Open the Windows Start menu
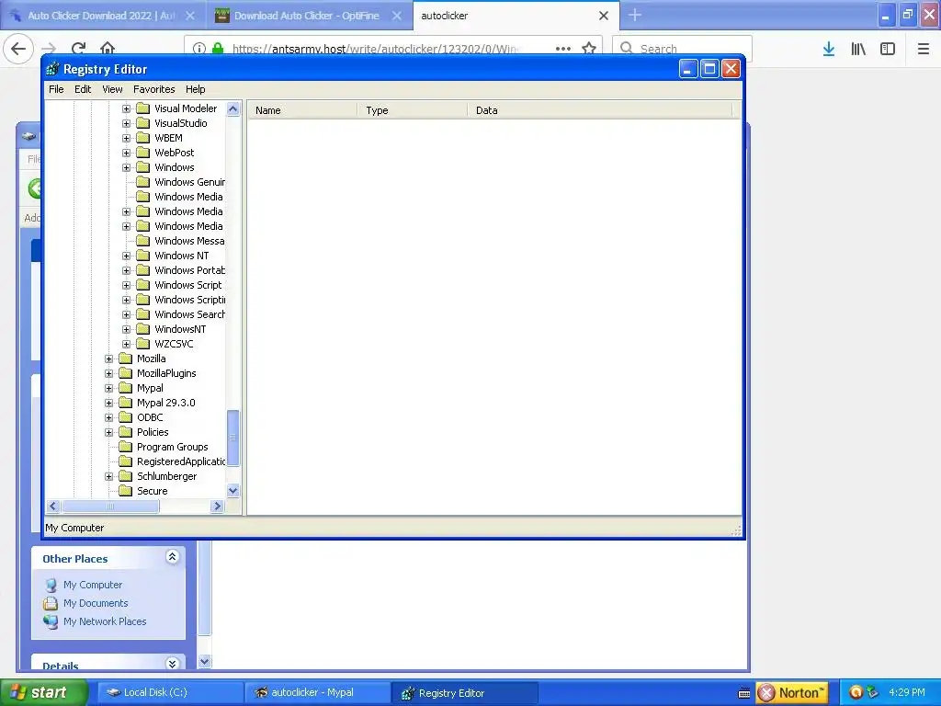This screenshot has height=706, width=941. pos(44,692)
